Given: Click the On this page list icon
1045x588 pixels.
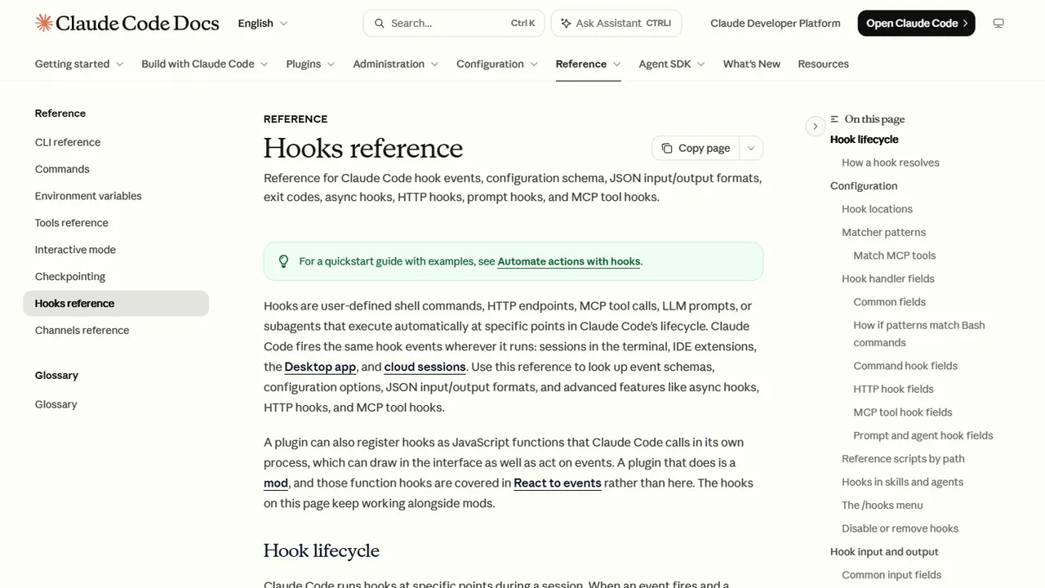Looking at the screenshot, I should coord(834,119).
